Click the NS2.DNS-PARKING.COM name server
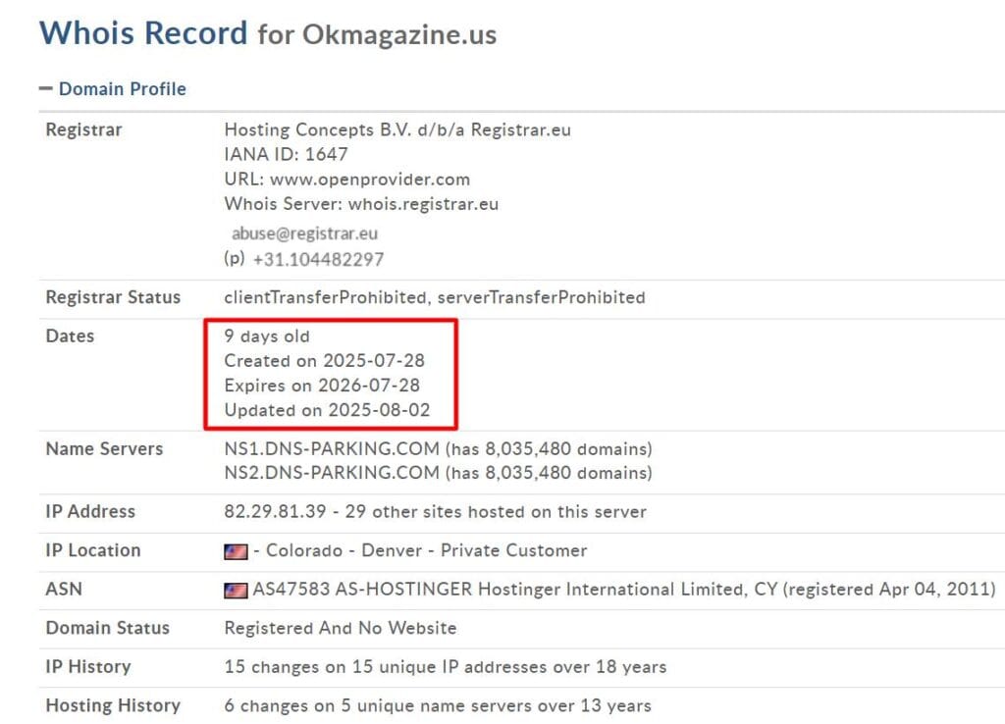Image resolution: width=1005 pixels, height=724 pixels. point(332,473)
